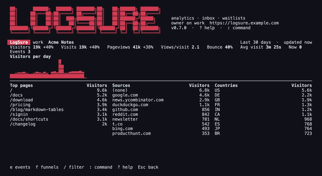Click the Now 0 live counter

click(x=295, y=47)
